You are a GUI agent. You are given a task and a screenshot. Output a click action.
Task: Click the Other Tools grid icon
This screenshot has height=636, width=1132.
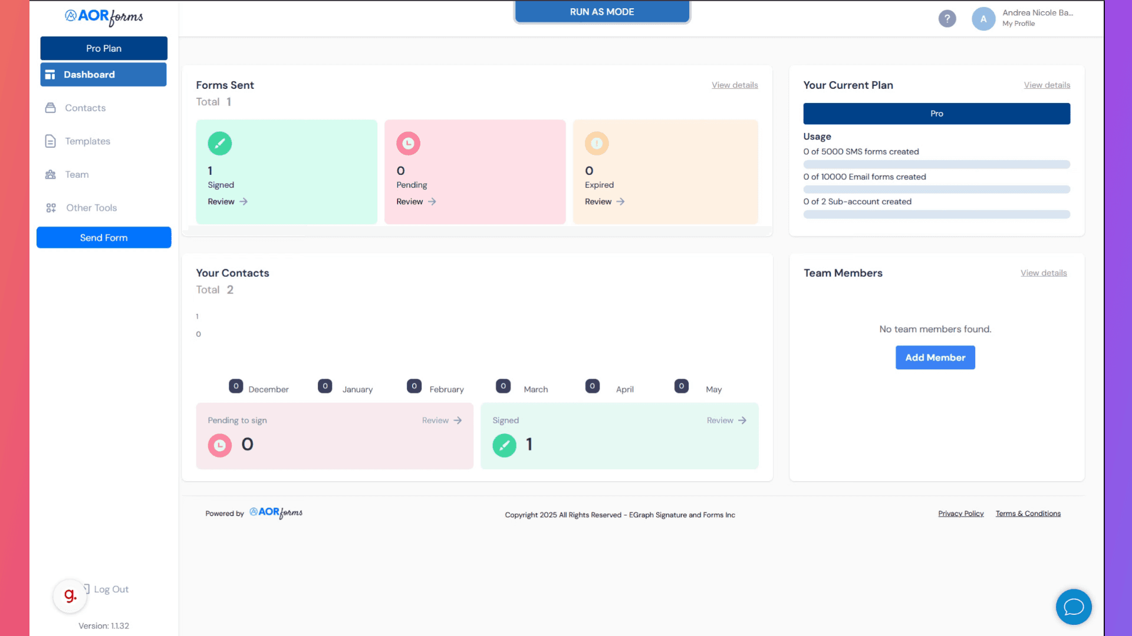(x=51, y=208)
